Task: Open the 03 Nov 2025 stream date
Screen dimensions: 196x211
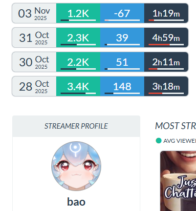Action: click(34, 13)
